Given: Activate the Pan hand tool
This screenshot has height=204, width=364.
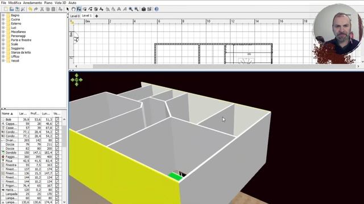Looking at the screenshot, I should pyautogui.click(x=73, y=9).
